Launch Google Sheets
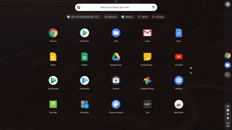This screenshot has width=232, height=130. (x=84, y=57)
